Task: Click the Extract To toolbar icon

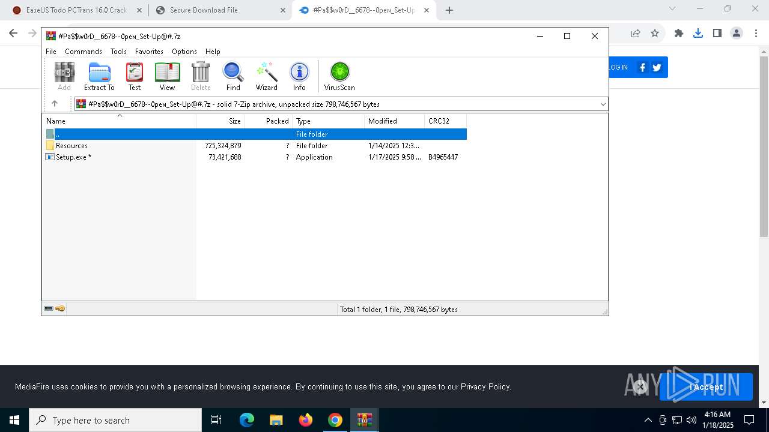Action: (x=99, y=76)
